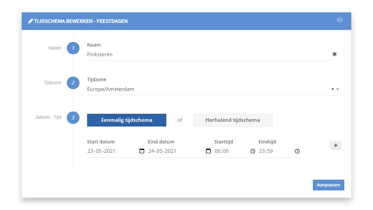Add another date-time row with plus button
373x210 pixels.
pyautogui.click(x=336, y=145)
